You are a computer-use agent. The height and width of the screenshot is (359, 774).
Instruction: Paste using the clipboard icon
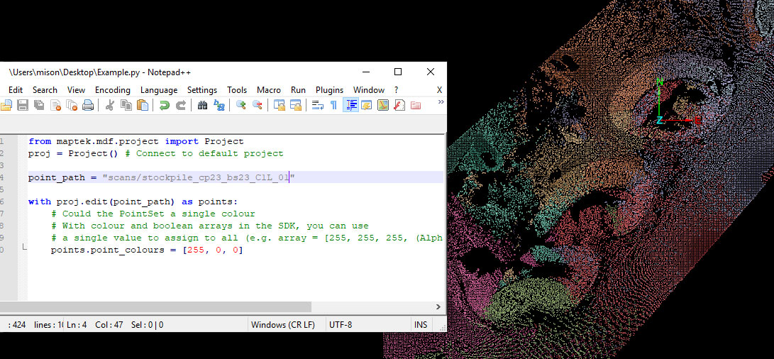[x=143, y=105]
